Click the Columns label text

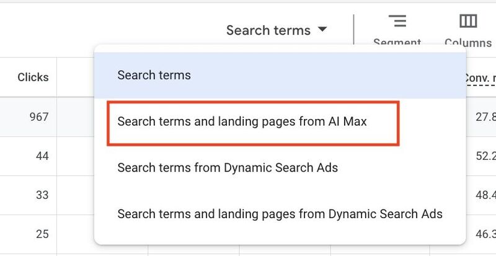click(468, 42)
